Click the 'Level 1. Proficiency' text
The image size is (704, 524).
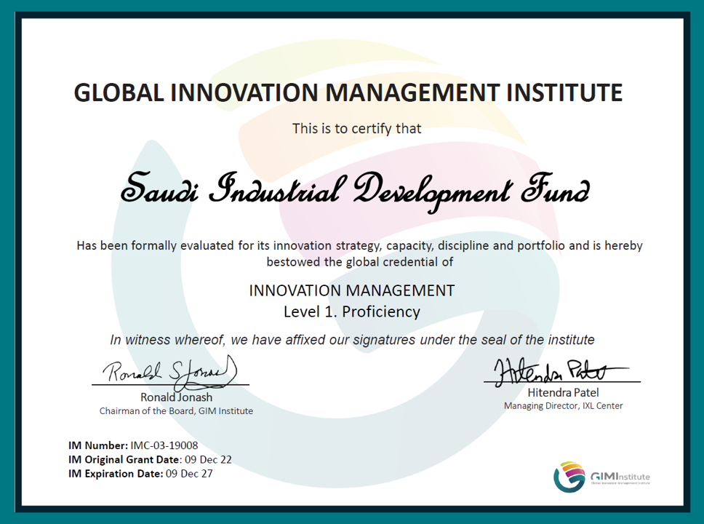click(352, 311)
